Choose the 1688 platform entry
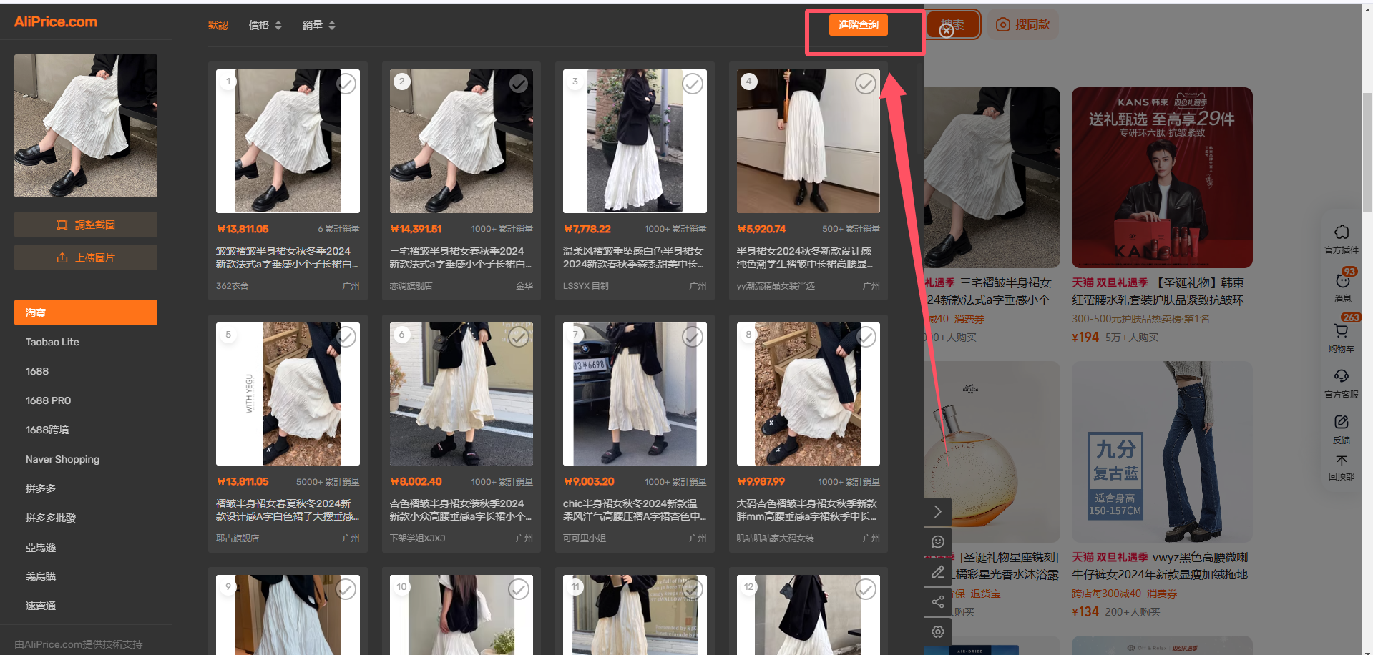This screenshot has width=1373, height=655. (x=37, y=371)
